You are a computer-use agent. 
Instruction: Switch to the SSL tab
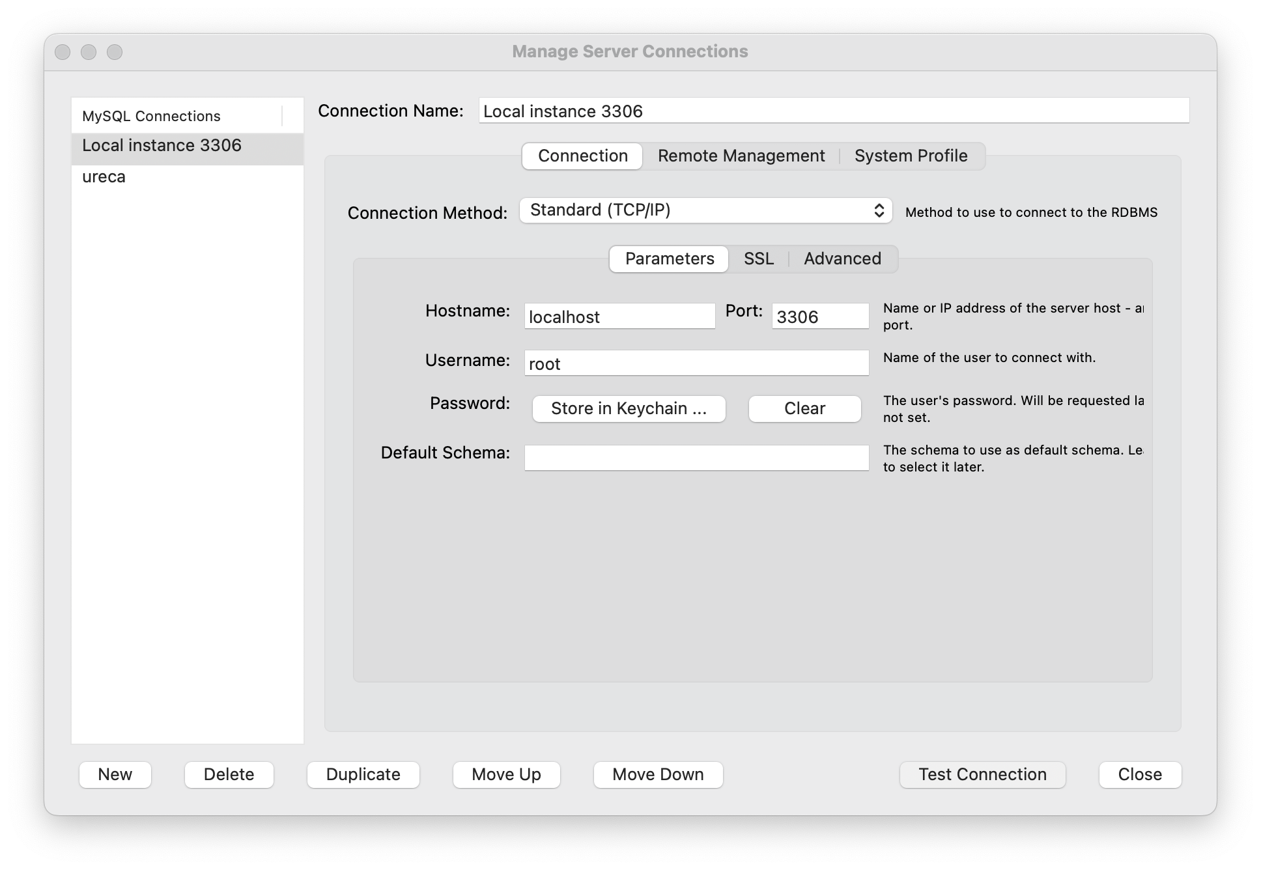click(758, 259)
